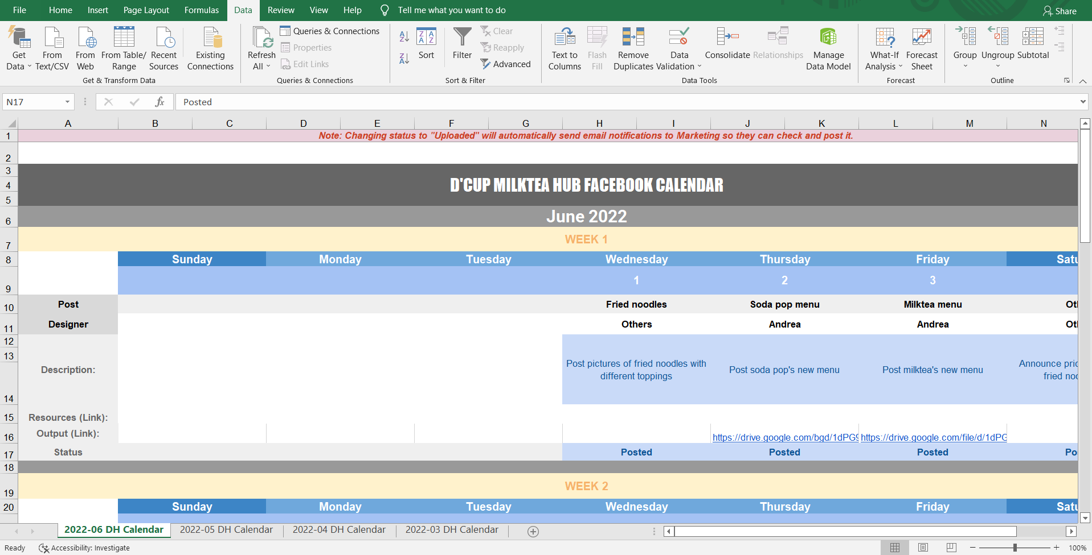Open the Get Data menu
This screenshot has width=1092, height=555.
pyautogui.click(x=19, y=48)
